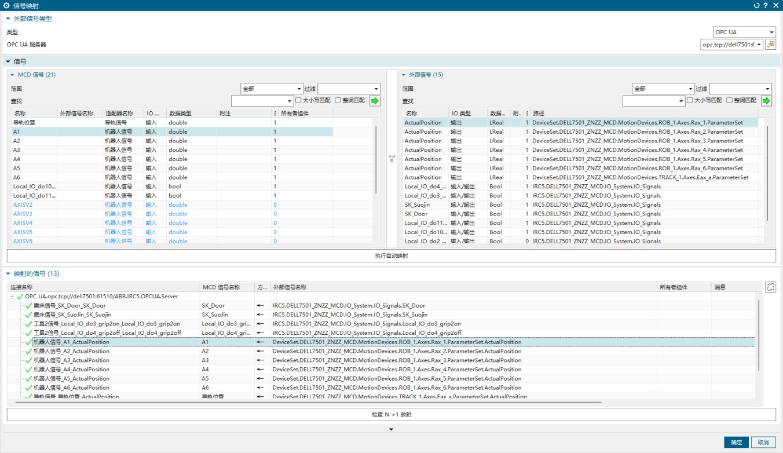783x453 pixels.
Task: Toggle 整词匹配 checkbox in external signals panel
Action: [730, 101]
